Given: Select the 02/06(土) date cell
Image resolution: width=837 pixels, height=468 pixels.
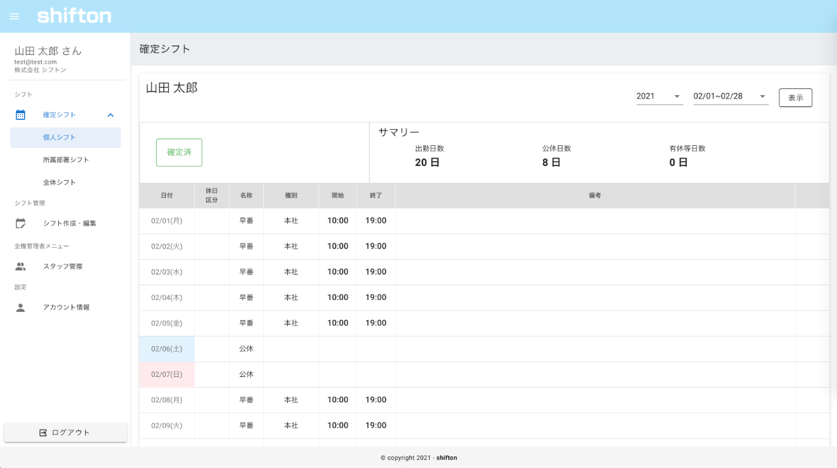Looking at the screenshot, I should [x=167, y=349].
